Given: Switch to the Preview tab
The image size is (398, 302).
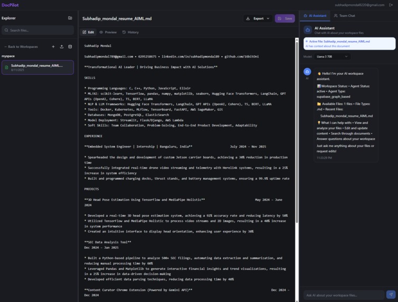Looking at the screenshot, I should coord(108,32).
